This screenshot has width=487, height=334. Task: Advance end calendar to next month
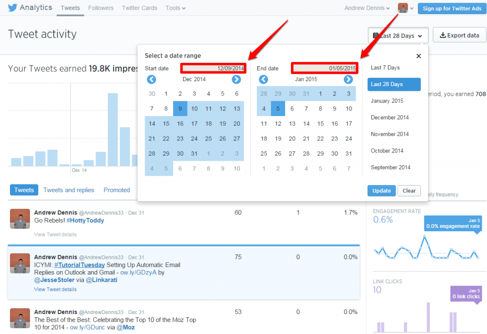pos(348,79)
